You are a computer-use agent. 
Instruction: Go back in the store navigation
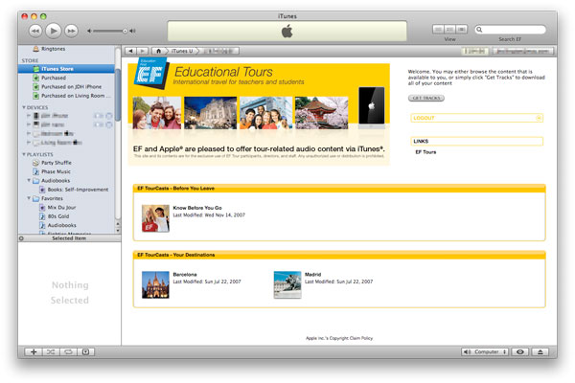pyautogui.click(x=130, y=51)
